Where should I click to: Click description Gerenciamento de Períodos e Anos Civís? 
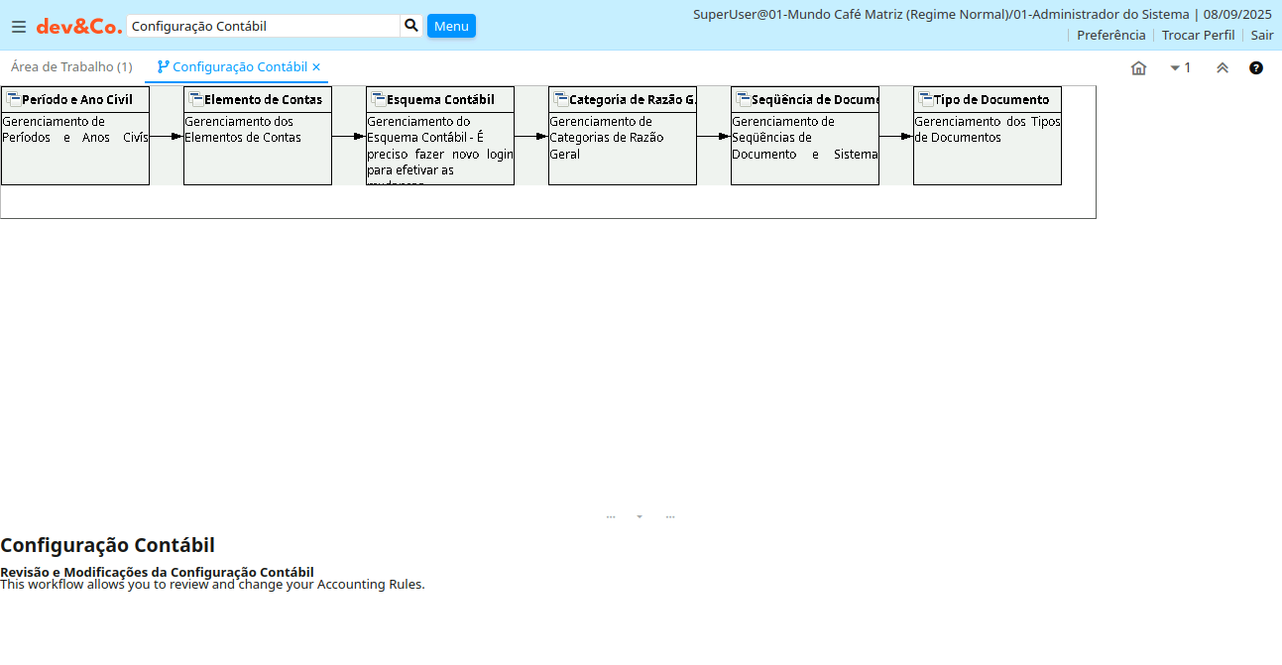tap(75, 130)
